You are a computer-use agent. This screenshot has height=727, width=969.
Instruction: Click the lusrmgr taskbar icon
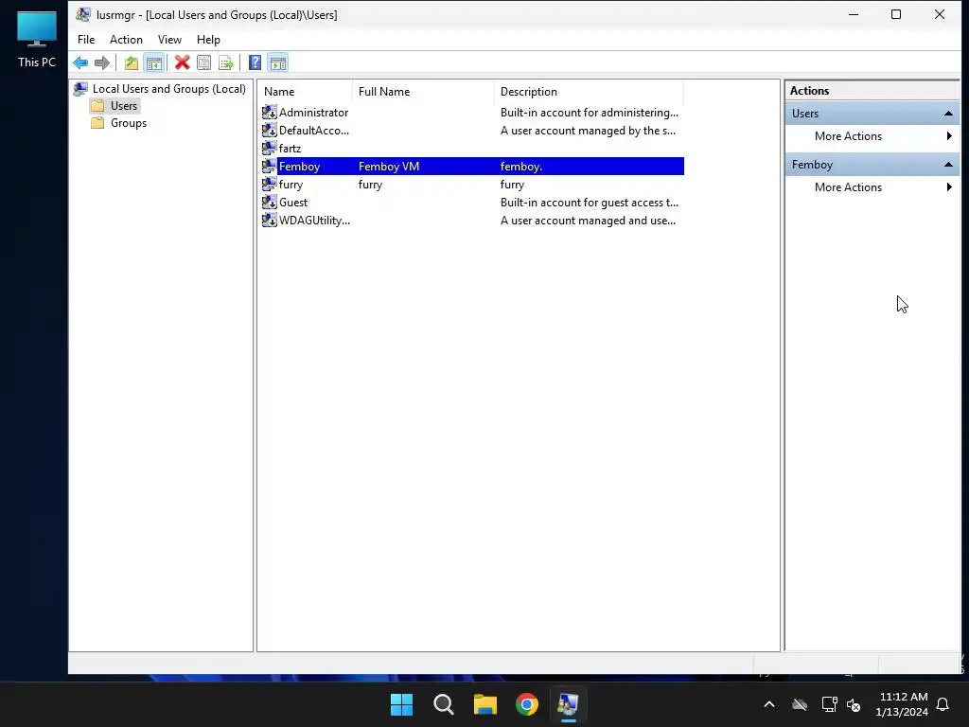[x=569, y=704]
